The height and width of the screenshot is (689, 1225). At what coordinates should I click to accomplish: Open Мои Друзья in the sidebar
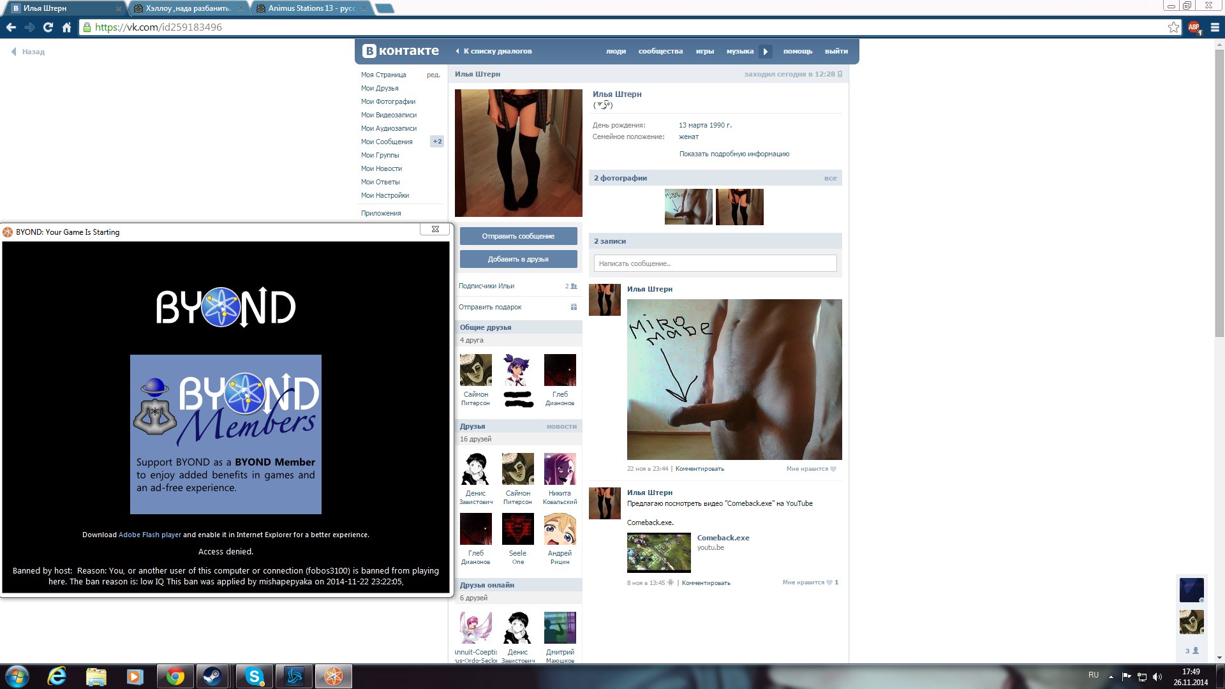click(x=380, y=88)
